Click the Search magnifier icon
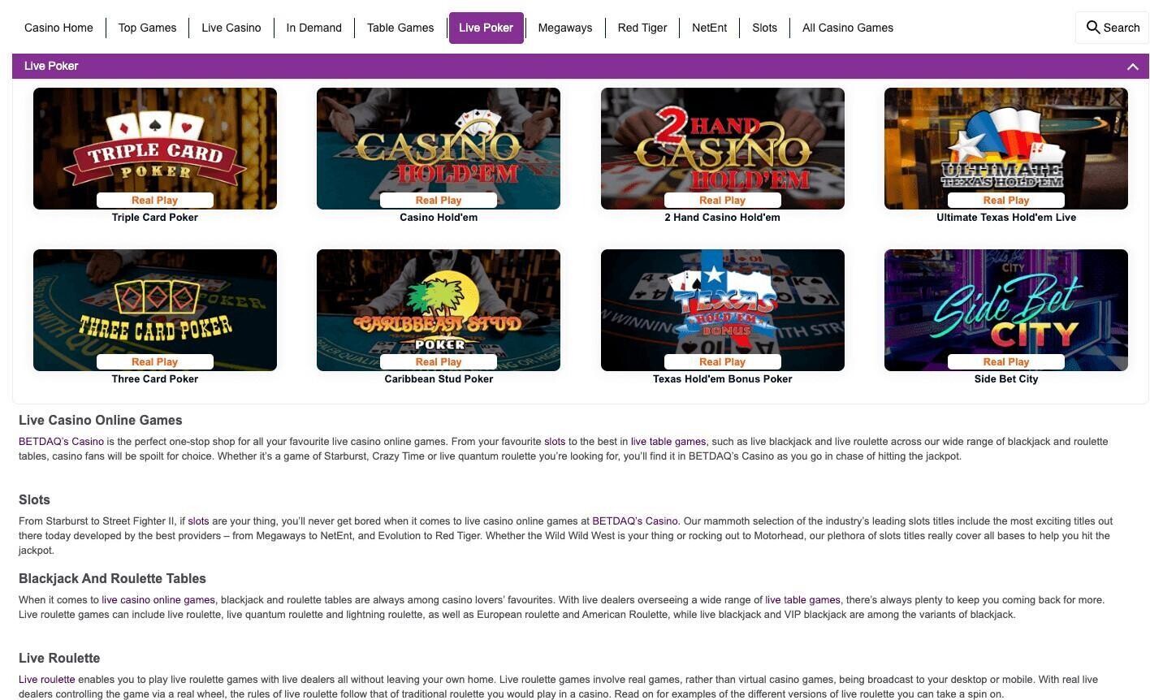Viewport: 1150px width, 700px height. 1093,28
